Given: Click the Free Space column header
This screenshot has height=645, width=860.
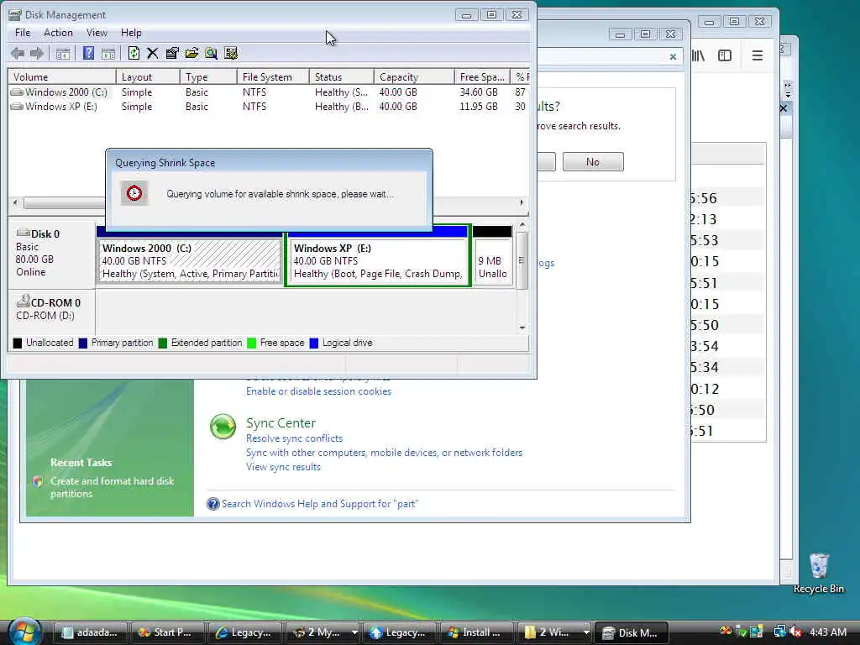Looking at the screenshot, I should [x=482, y=76].
